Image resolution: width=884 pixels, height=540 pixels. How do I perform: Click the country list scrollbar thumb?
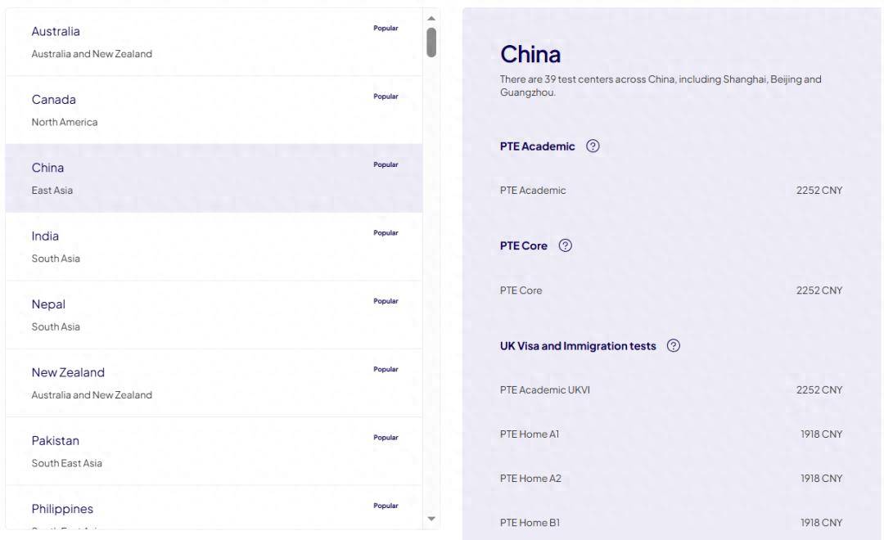[x=431, y=43]
